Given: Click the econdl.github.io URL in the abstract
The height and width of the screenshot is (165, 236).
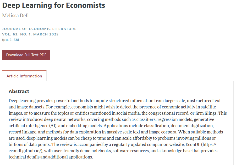Looking at the screenshot, I should pos(25,151).
